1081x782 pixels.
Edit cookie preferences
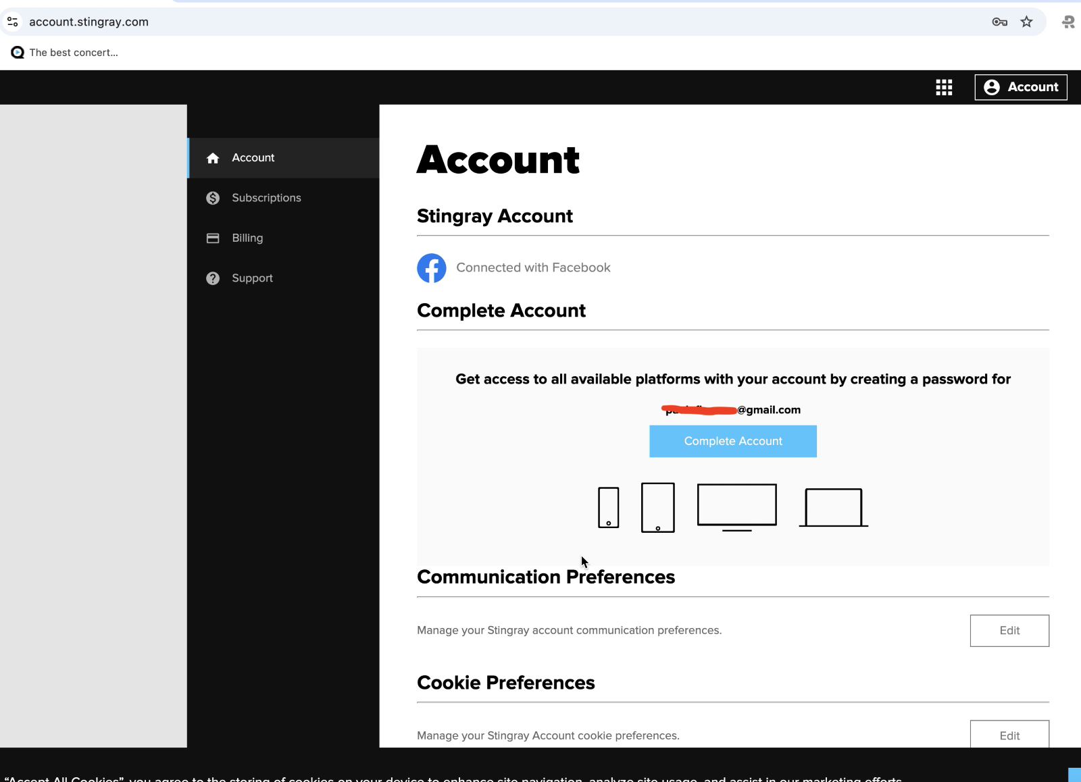[1009, 735]
